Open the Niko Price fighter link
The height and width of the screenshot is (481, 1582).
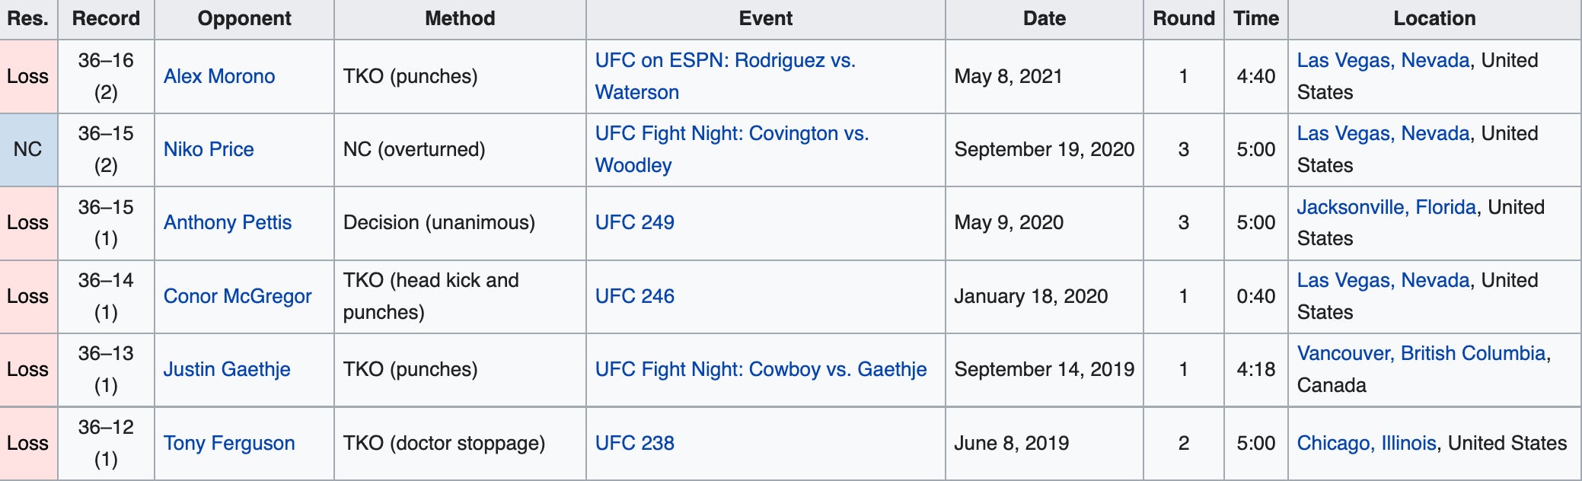pyautogui.click(x=209, y=150)
